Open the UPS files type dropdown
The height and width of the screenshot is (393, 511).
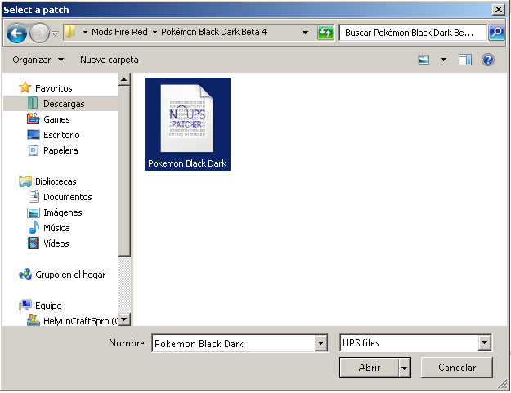[x=485, y=343]
